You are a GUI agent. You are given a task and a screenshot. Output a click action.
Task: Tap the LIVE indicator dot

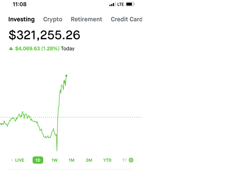(12, 160)
